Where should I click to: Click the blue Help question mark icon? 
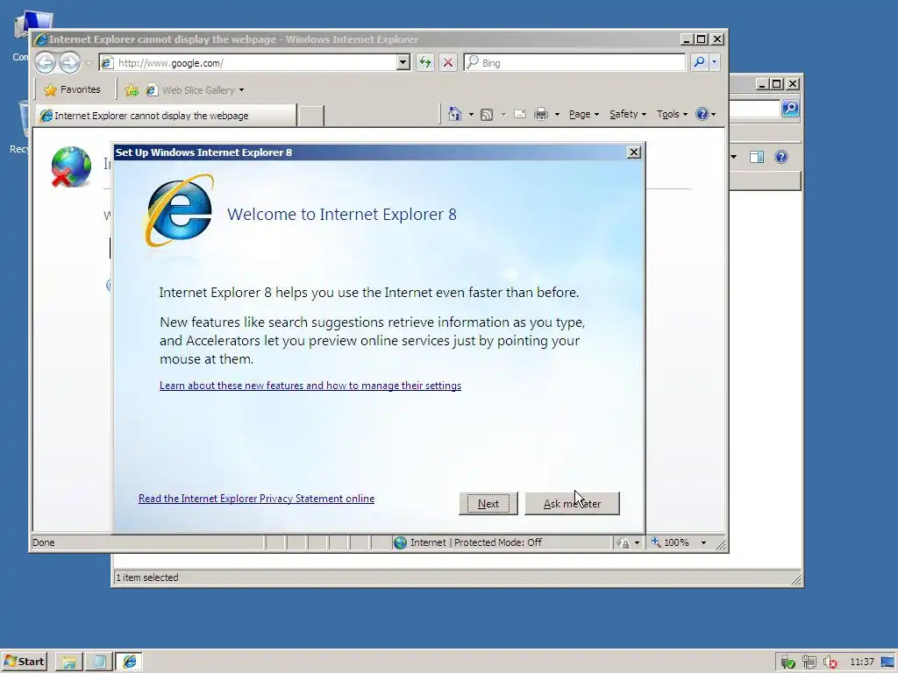coord(702,114)
